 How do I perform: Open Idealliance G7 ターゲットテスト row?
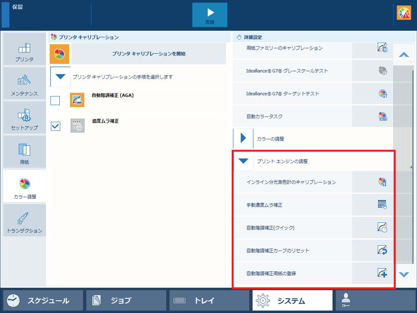tap(313, 94)
